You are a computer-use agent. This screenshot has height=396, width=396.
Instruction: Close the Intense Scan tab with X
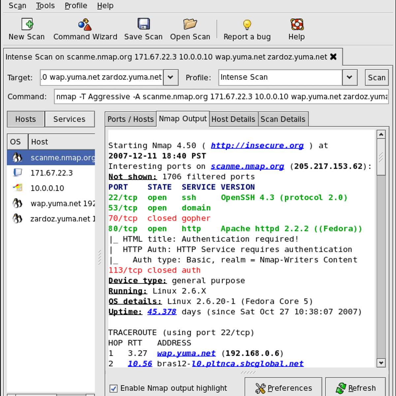click(x=333, y=57)
